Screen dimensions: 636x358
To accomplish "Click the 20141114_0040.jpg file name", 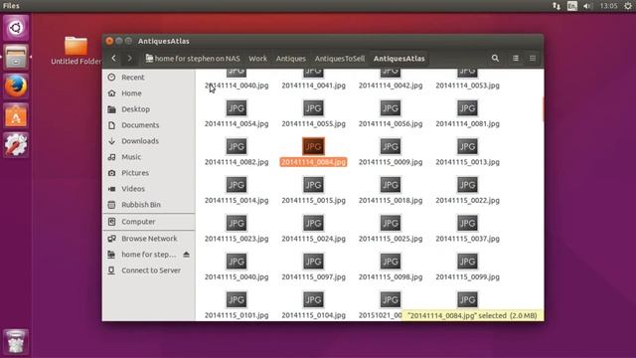I will pos(237,86).
